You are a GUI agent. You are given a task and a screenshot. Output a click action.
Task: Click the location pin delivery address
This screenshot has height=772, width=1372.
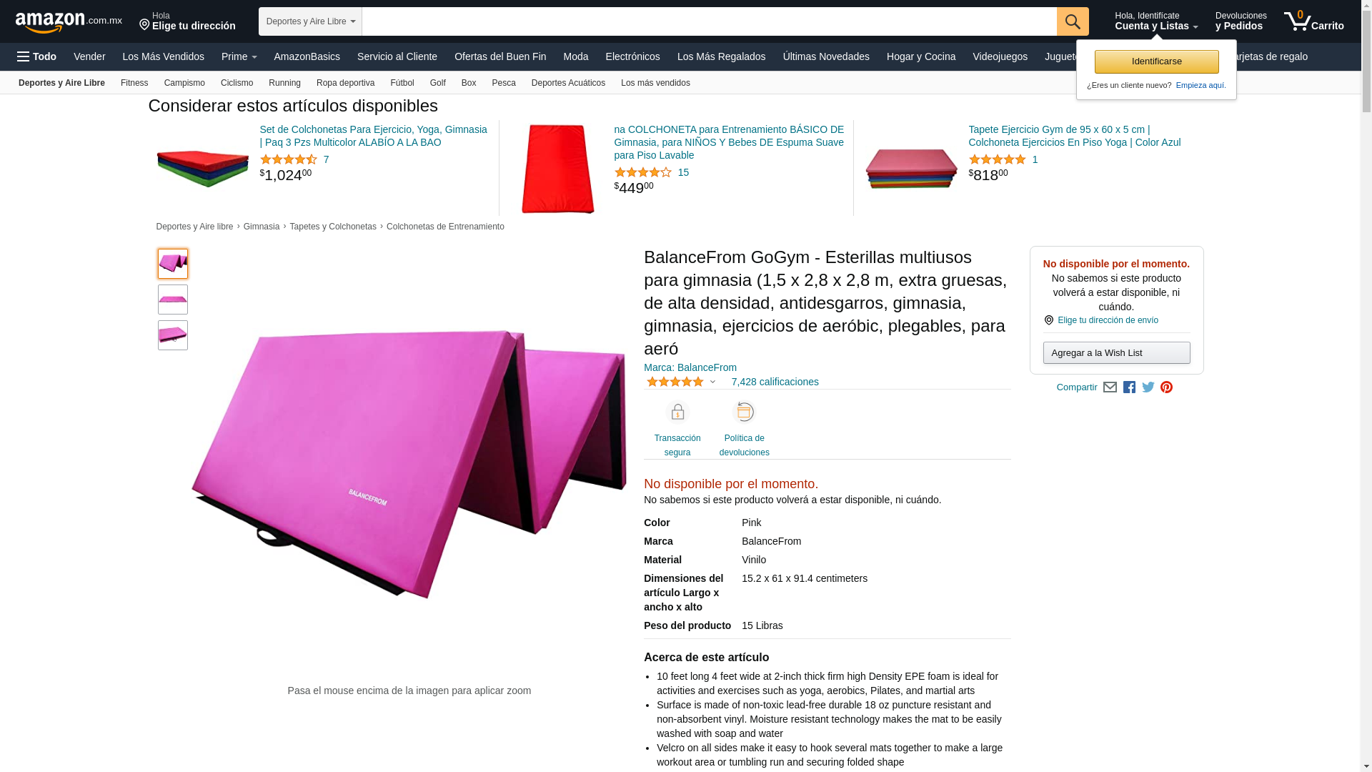[x=187, y=21]
